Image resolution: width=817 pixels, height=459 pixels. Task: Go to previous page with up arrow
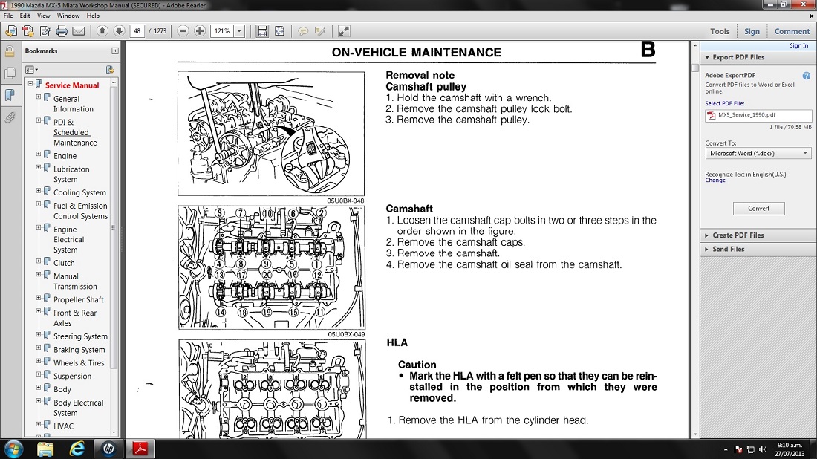pyautogui.click(x=102, y=31)
